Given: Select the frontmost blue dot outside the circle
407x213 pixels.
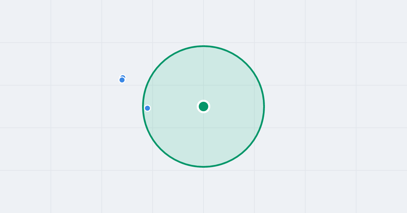Looking at the screenshot, I should [122, 80].
